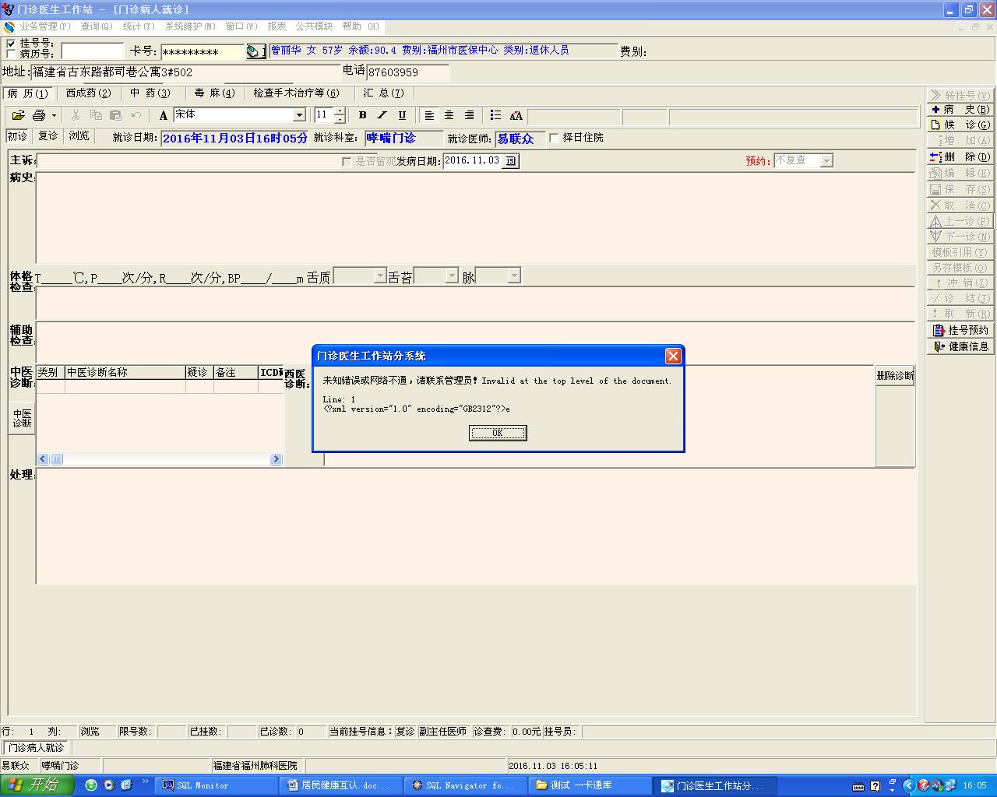Click the 门诊病人就诊 window tab at bottom
997x797 pixels.
pos(37,748)
